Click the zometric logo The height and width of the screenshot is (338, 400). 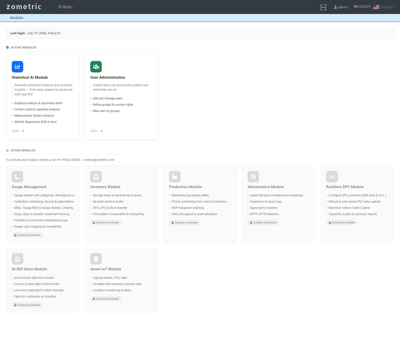(x=24, y=7)
